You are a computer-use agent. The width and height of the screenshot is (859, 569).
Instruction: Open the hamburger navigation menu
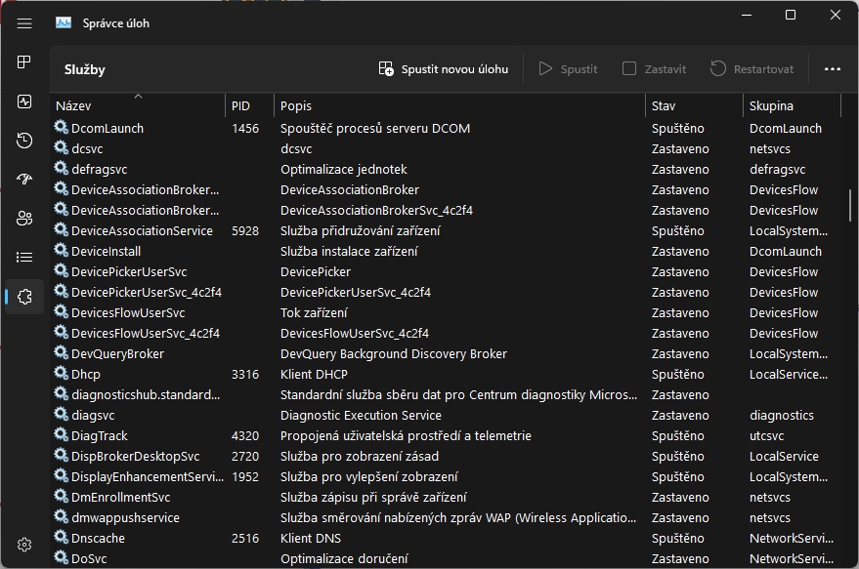pyautogui.click(x=24, y=22)
